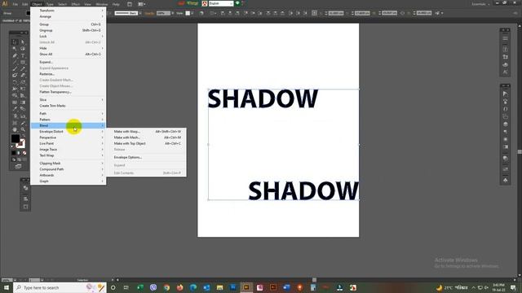The width and height of the screenshot is (522, 293).
Task: Pick the Pen tool
Action: pyautogui.click(x=15, y=55)
